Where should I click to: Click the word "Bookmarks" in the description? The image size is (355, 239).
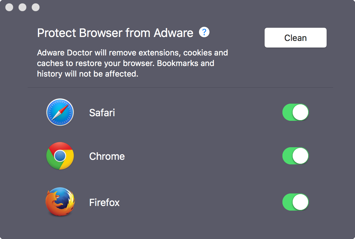(178, 63)
